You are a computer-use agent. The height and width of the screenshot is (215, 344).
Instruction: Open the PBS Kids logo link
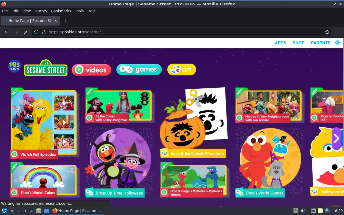click(x=15, y=66)
